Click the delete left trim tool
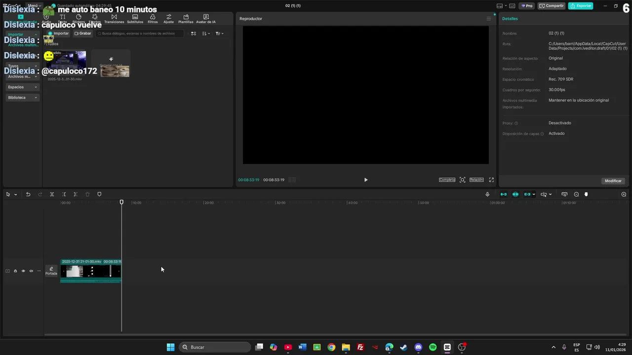The image size is (632, 355). tap(64, 194)
